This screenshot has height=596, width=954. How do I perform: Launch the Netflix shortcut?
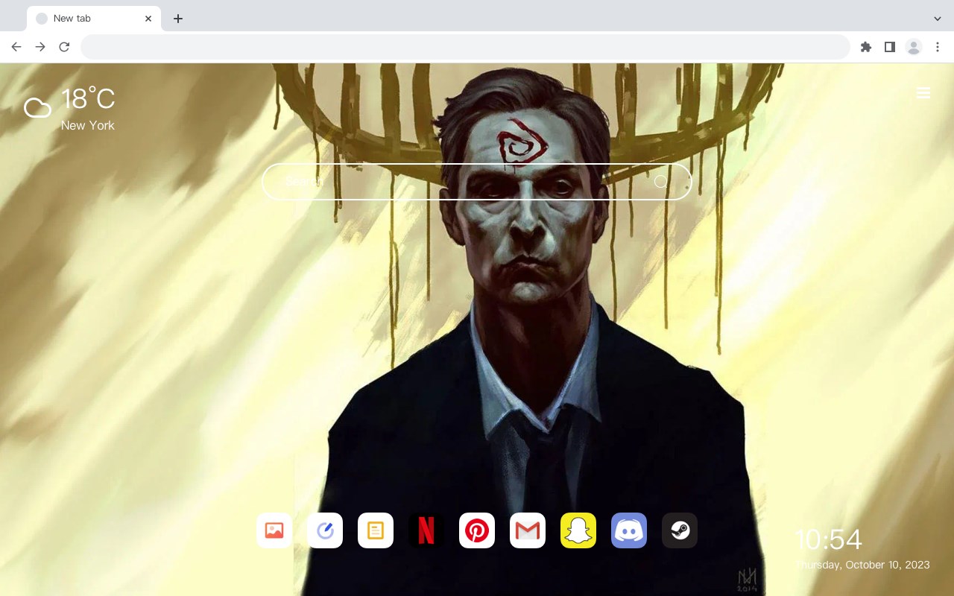point(426,530)
